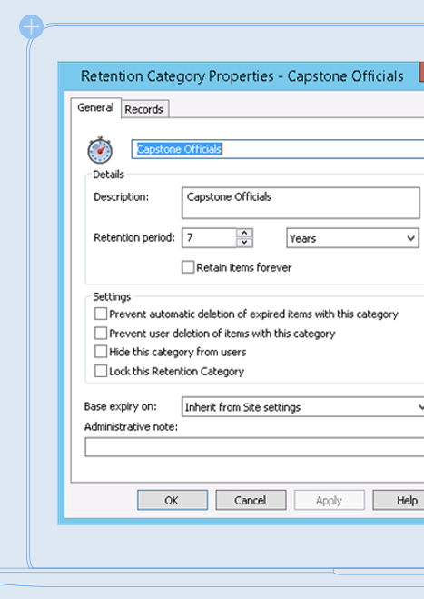Focus the Administrative note field
This screenshot has width=424, height=599.
(x=254, y=447)
